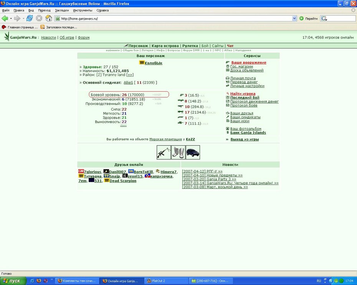Open Гос. магазин link
The image size is (357, 285).
coord(241,66)
